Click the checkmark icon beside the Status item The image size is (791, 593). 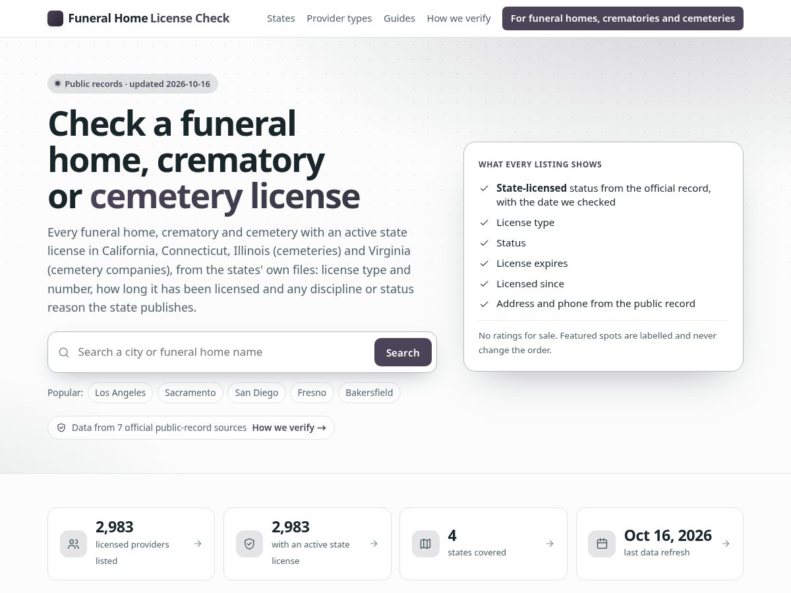[x=484, y=243]
